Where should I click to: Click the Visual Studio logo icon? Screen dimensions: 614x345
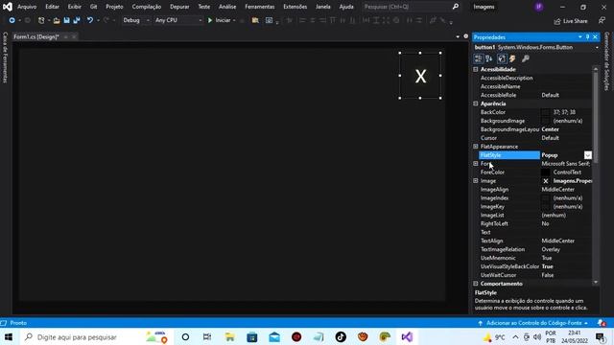click(8, 7)
